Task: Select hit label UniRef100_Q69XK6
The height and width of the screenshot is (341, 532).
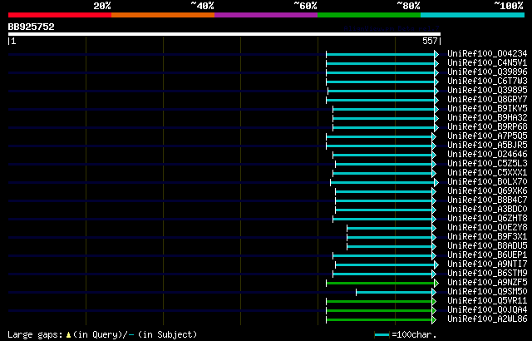Action: coord(487,191)
